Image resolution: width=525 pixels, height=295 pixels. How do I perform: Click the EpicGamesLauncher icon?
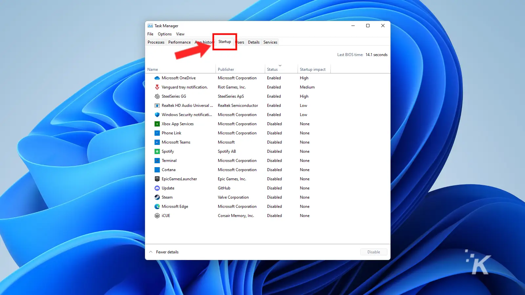coord(157,179)
